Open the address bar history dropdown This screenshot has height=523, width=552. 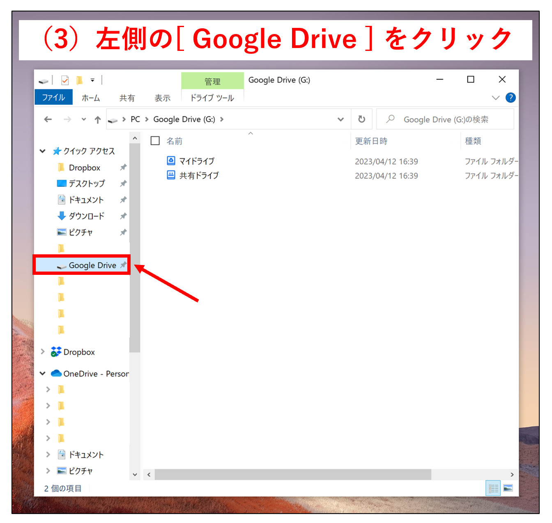click(340, 119)
